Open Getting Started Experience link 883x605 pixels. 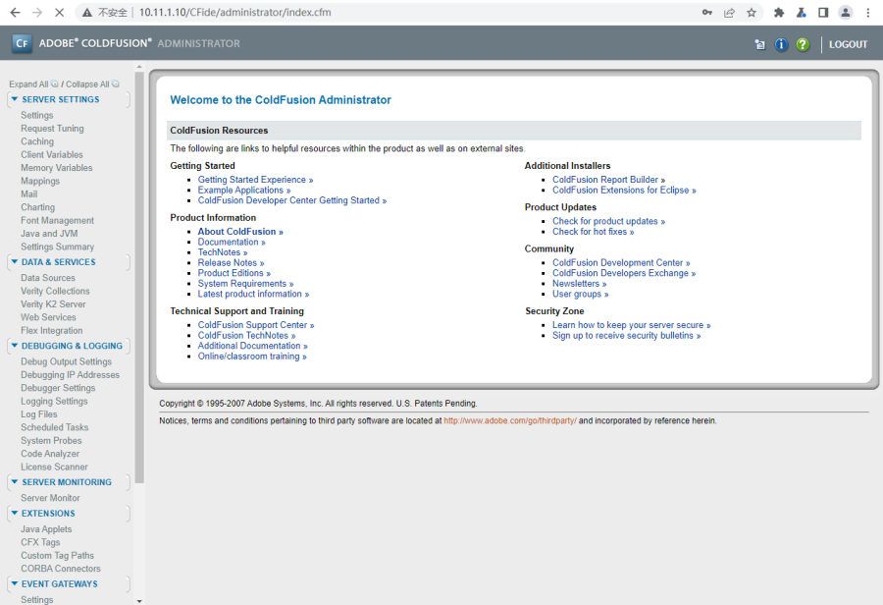point(255,180)
